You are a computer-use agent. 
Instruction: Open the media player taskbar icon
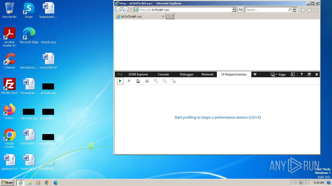[x=38, y=182]
